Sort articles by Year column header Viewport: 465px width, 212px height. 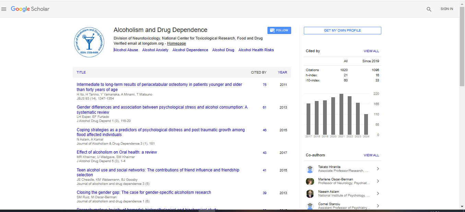coord(282,72)
